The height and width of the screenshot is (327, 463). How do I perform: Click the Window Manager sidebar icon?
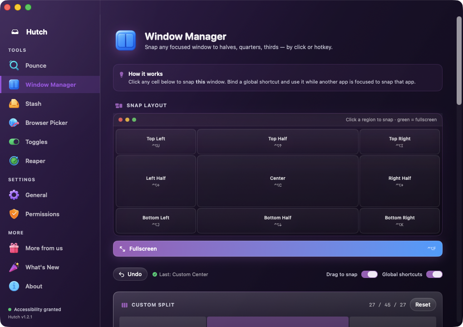pyautogui.click(x=14, y=84)
